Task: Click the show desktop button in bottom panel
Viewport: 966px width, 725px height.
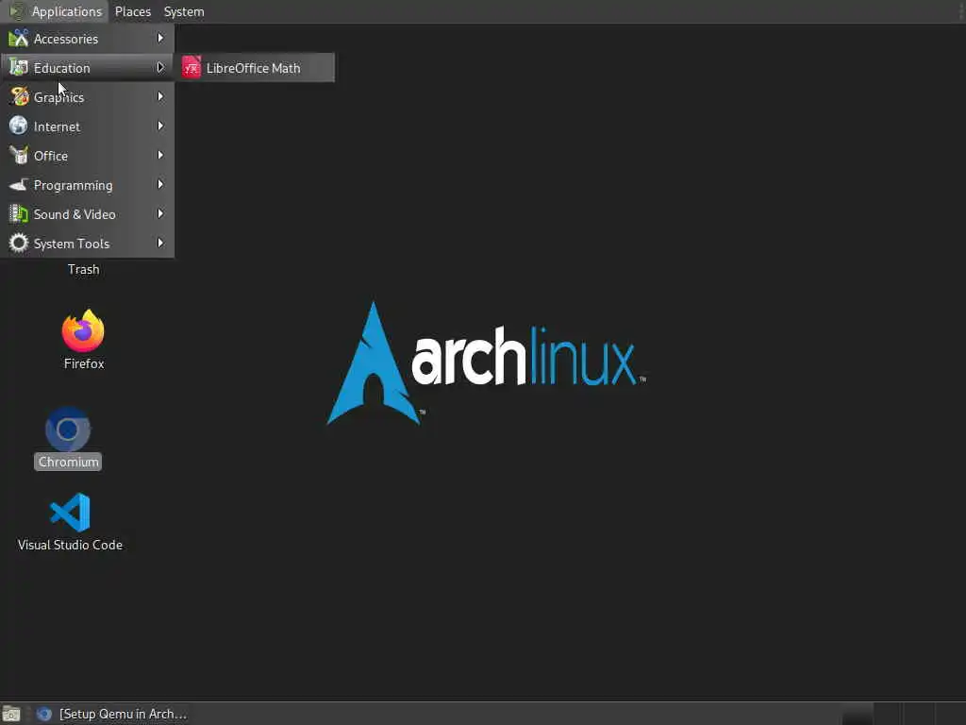Action: point(10,714)
